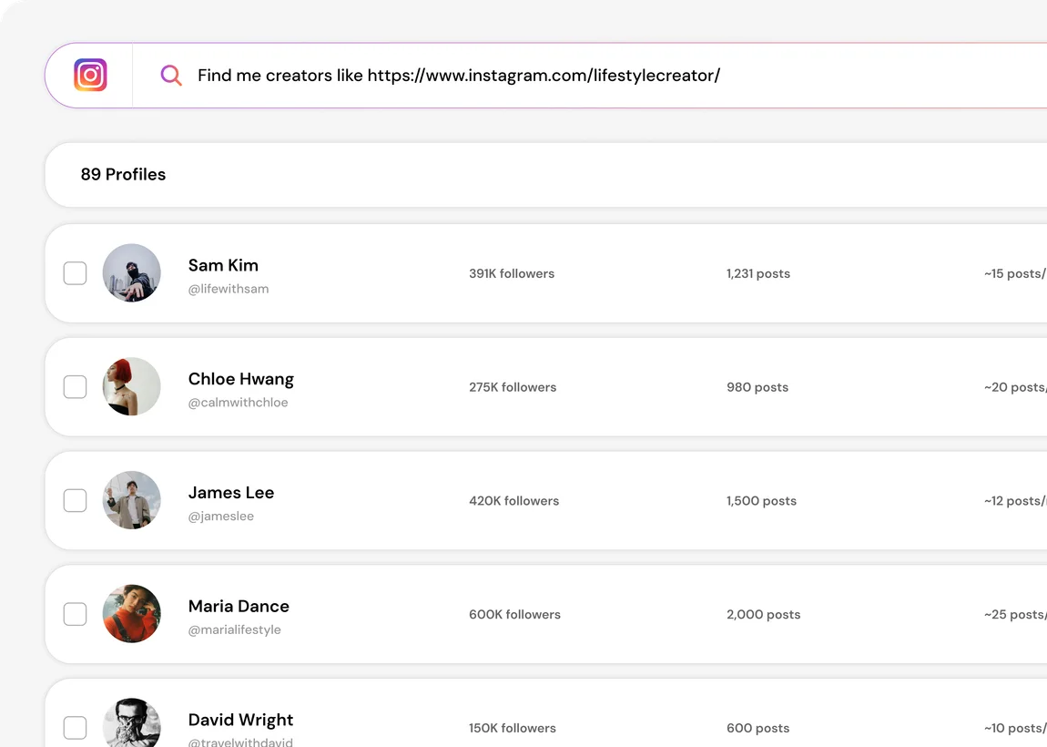The image size is (1047, 747).
Task: Click the @marialifestyle handle
Action: (234, 629)
